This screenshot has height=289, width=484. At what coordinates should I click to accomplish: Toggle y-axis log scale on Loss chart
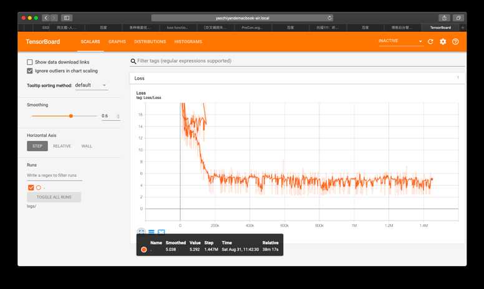(x=151, y=232)
